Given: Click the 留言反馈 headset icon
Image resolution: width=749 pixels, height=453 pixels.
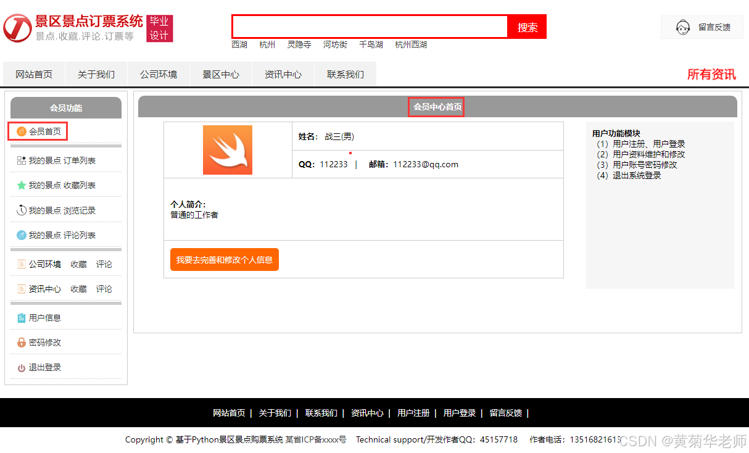Looking at the screenshot, I should (683, 27).
